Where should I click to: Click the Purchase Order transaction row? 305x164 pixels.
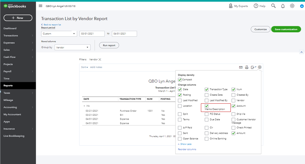click(128, 111)
